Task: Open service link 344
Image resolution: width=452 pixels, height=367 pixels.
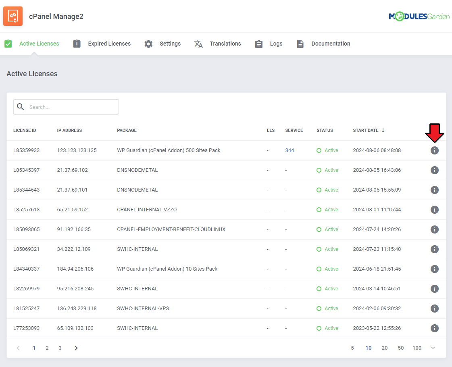Action: pyautogui.click(x=290, y=150)
